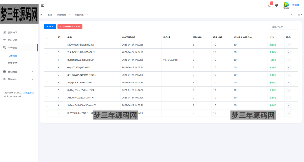The image size is (304, 162).
Task: Jump tabs left with the rewind icon
Action: (x=42, y=15)
